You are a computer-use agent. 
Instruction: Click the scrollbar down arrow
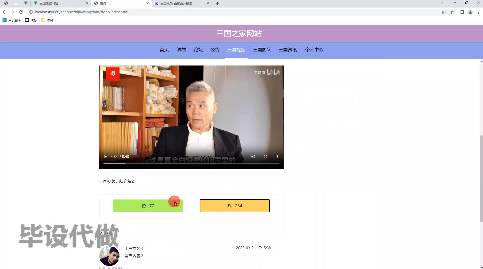click(481, 267)
